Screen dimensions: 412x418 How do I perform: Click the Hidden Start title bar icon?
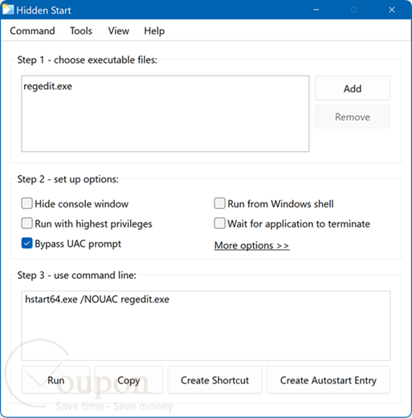(x=7, y=10)
